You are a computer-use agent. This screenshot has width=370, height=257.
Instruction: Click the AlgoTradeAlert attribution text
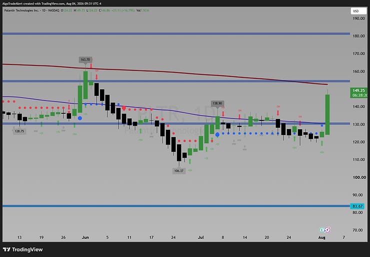[51, 3]
